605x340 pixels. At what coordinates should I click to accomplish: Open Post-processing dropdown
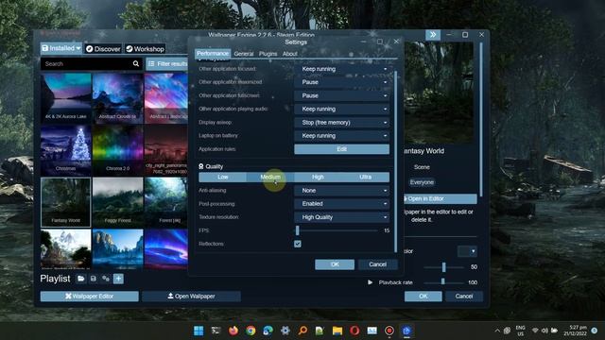(342, 204)
